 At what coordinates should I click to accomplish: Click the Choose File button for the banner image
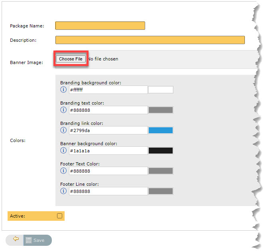[71, 59]
